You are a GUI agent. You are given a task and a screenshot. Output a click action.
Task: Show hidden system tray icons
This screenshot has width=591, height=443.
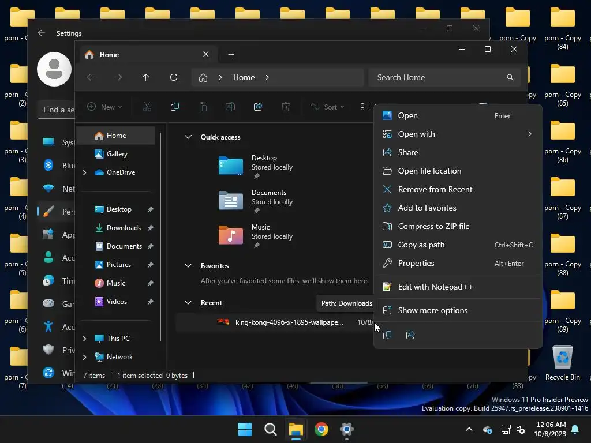[x=469, y=429]
